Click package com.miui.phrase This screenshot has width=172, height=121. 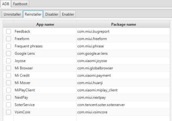click(x=90, y=46)
